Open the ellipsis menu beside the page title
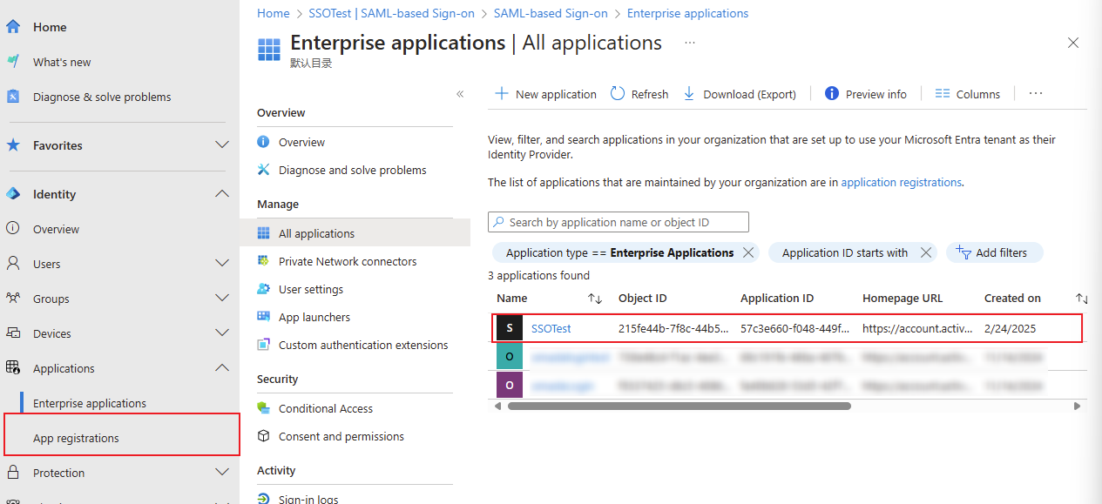The height and width of the screenshot is (504, 1102). [x=690, y=43]
